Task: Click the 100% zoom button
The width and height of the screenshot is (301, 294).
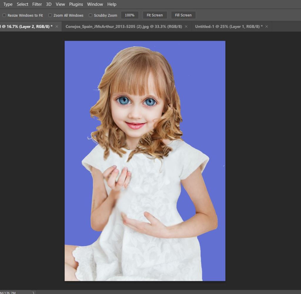Action: tap(130, 15)
